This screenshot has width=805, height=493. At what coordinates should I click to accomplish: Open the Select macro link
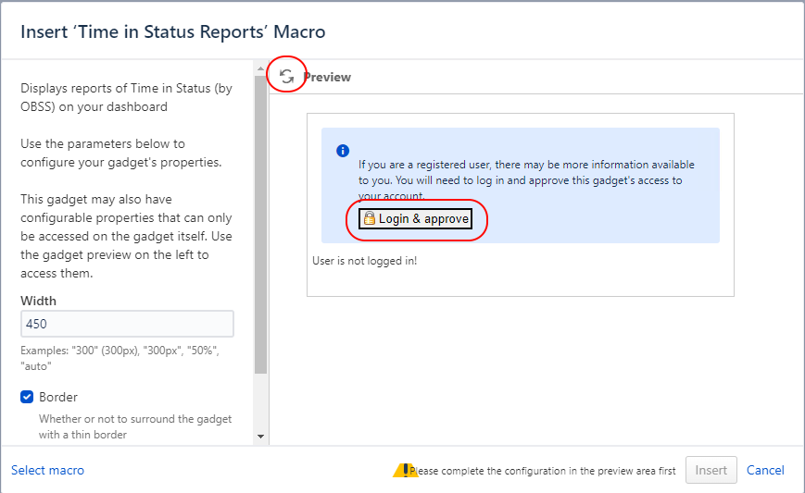[x=47, y=470]
